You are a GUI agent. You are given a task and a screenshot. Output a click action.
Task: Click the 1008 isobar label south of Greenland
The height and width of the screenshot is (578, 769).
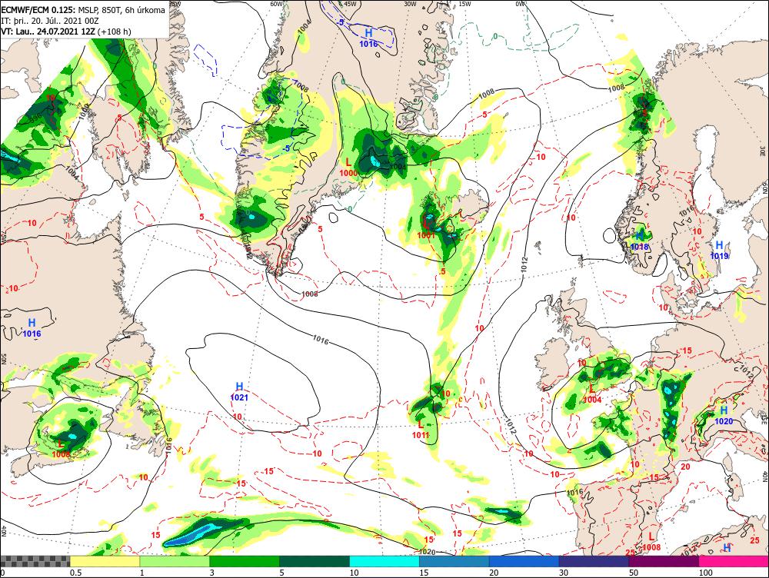pyautogui.click(x=309, y=294)
